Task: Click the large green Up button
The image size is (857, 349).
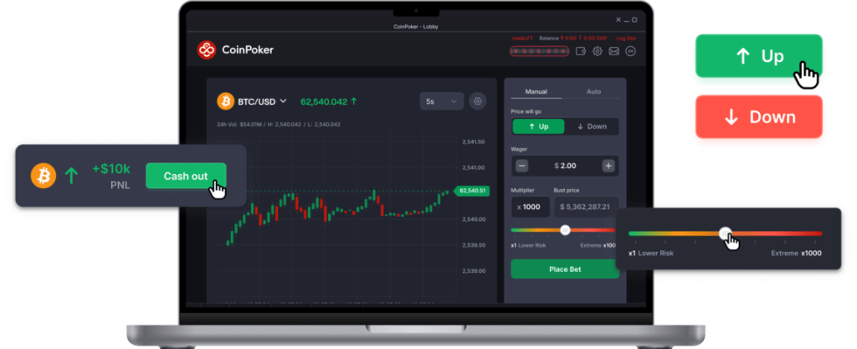Action: pyautogui.click(x=758, y=56)
